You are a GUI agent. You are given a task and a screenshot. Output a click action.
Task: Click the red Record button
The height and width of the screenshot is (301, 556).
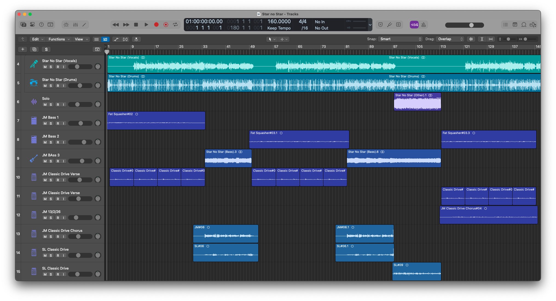coord(156,25)
